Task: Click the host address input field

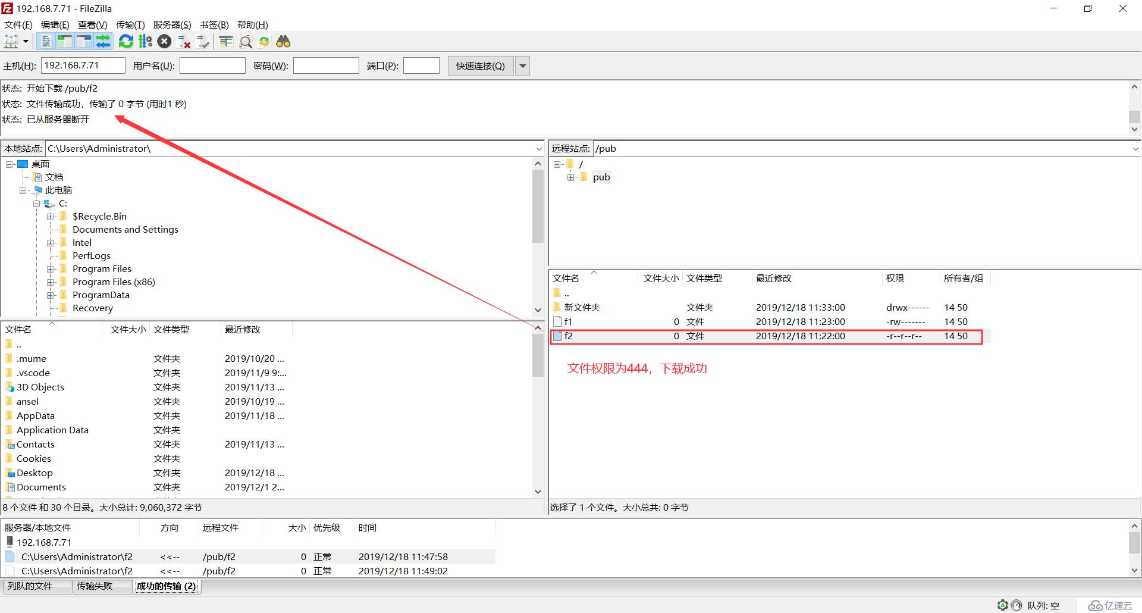Action: pyautogui.click(x=83, y=65)
